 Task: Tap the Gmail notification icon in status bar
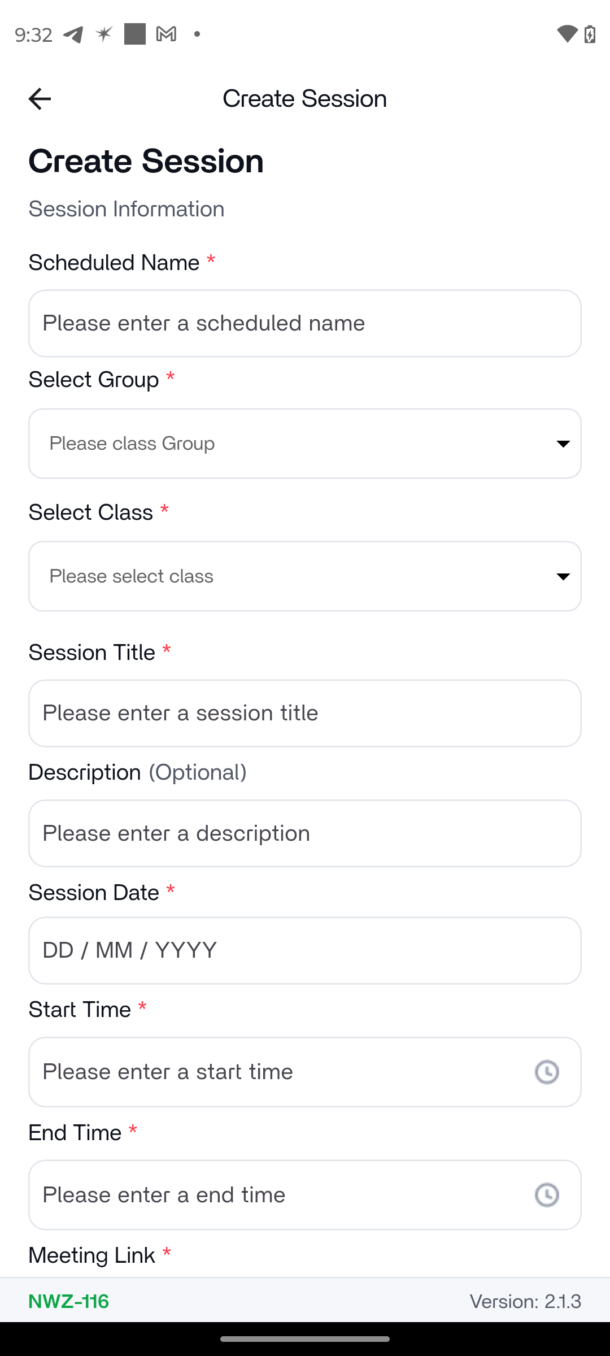[166, 34]
